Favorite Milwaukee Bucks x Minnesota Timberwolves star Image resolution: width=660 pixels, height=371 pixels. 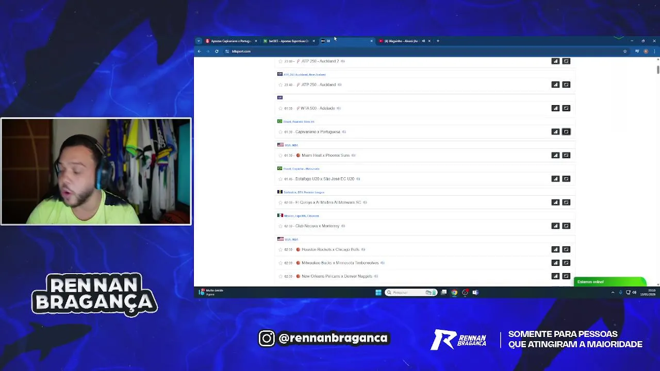280,263
